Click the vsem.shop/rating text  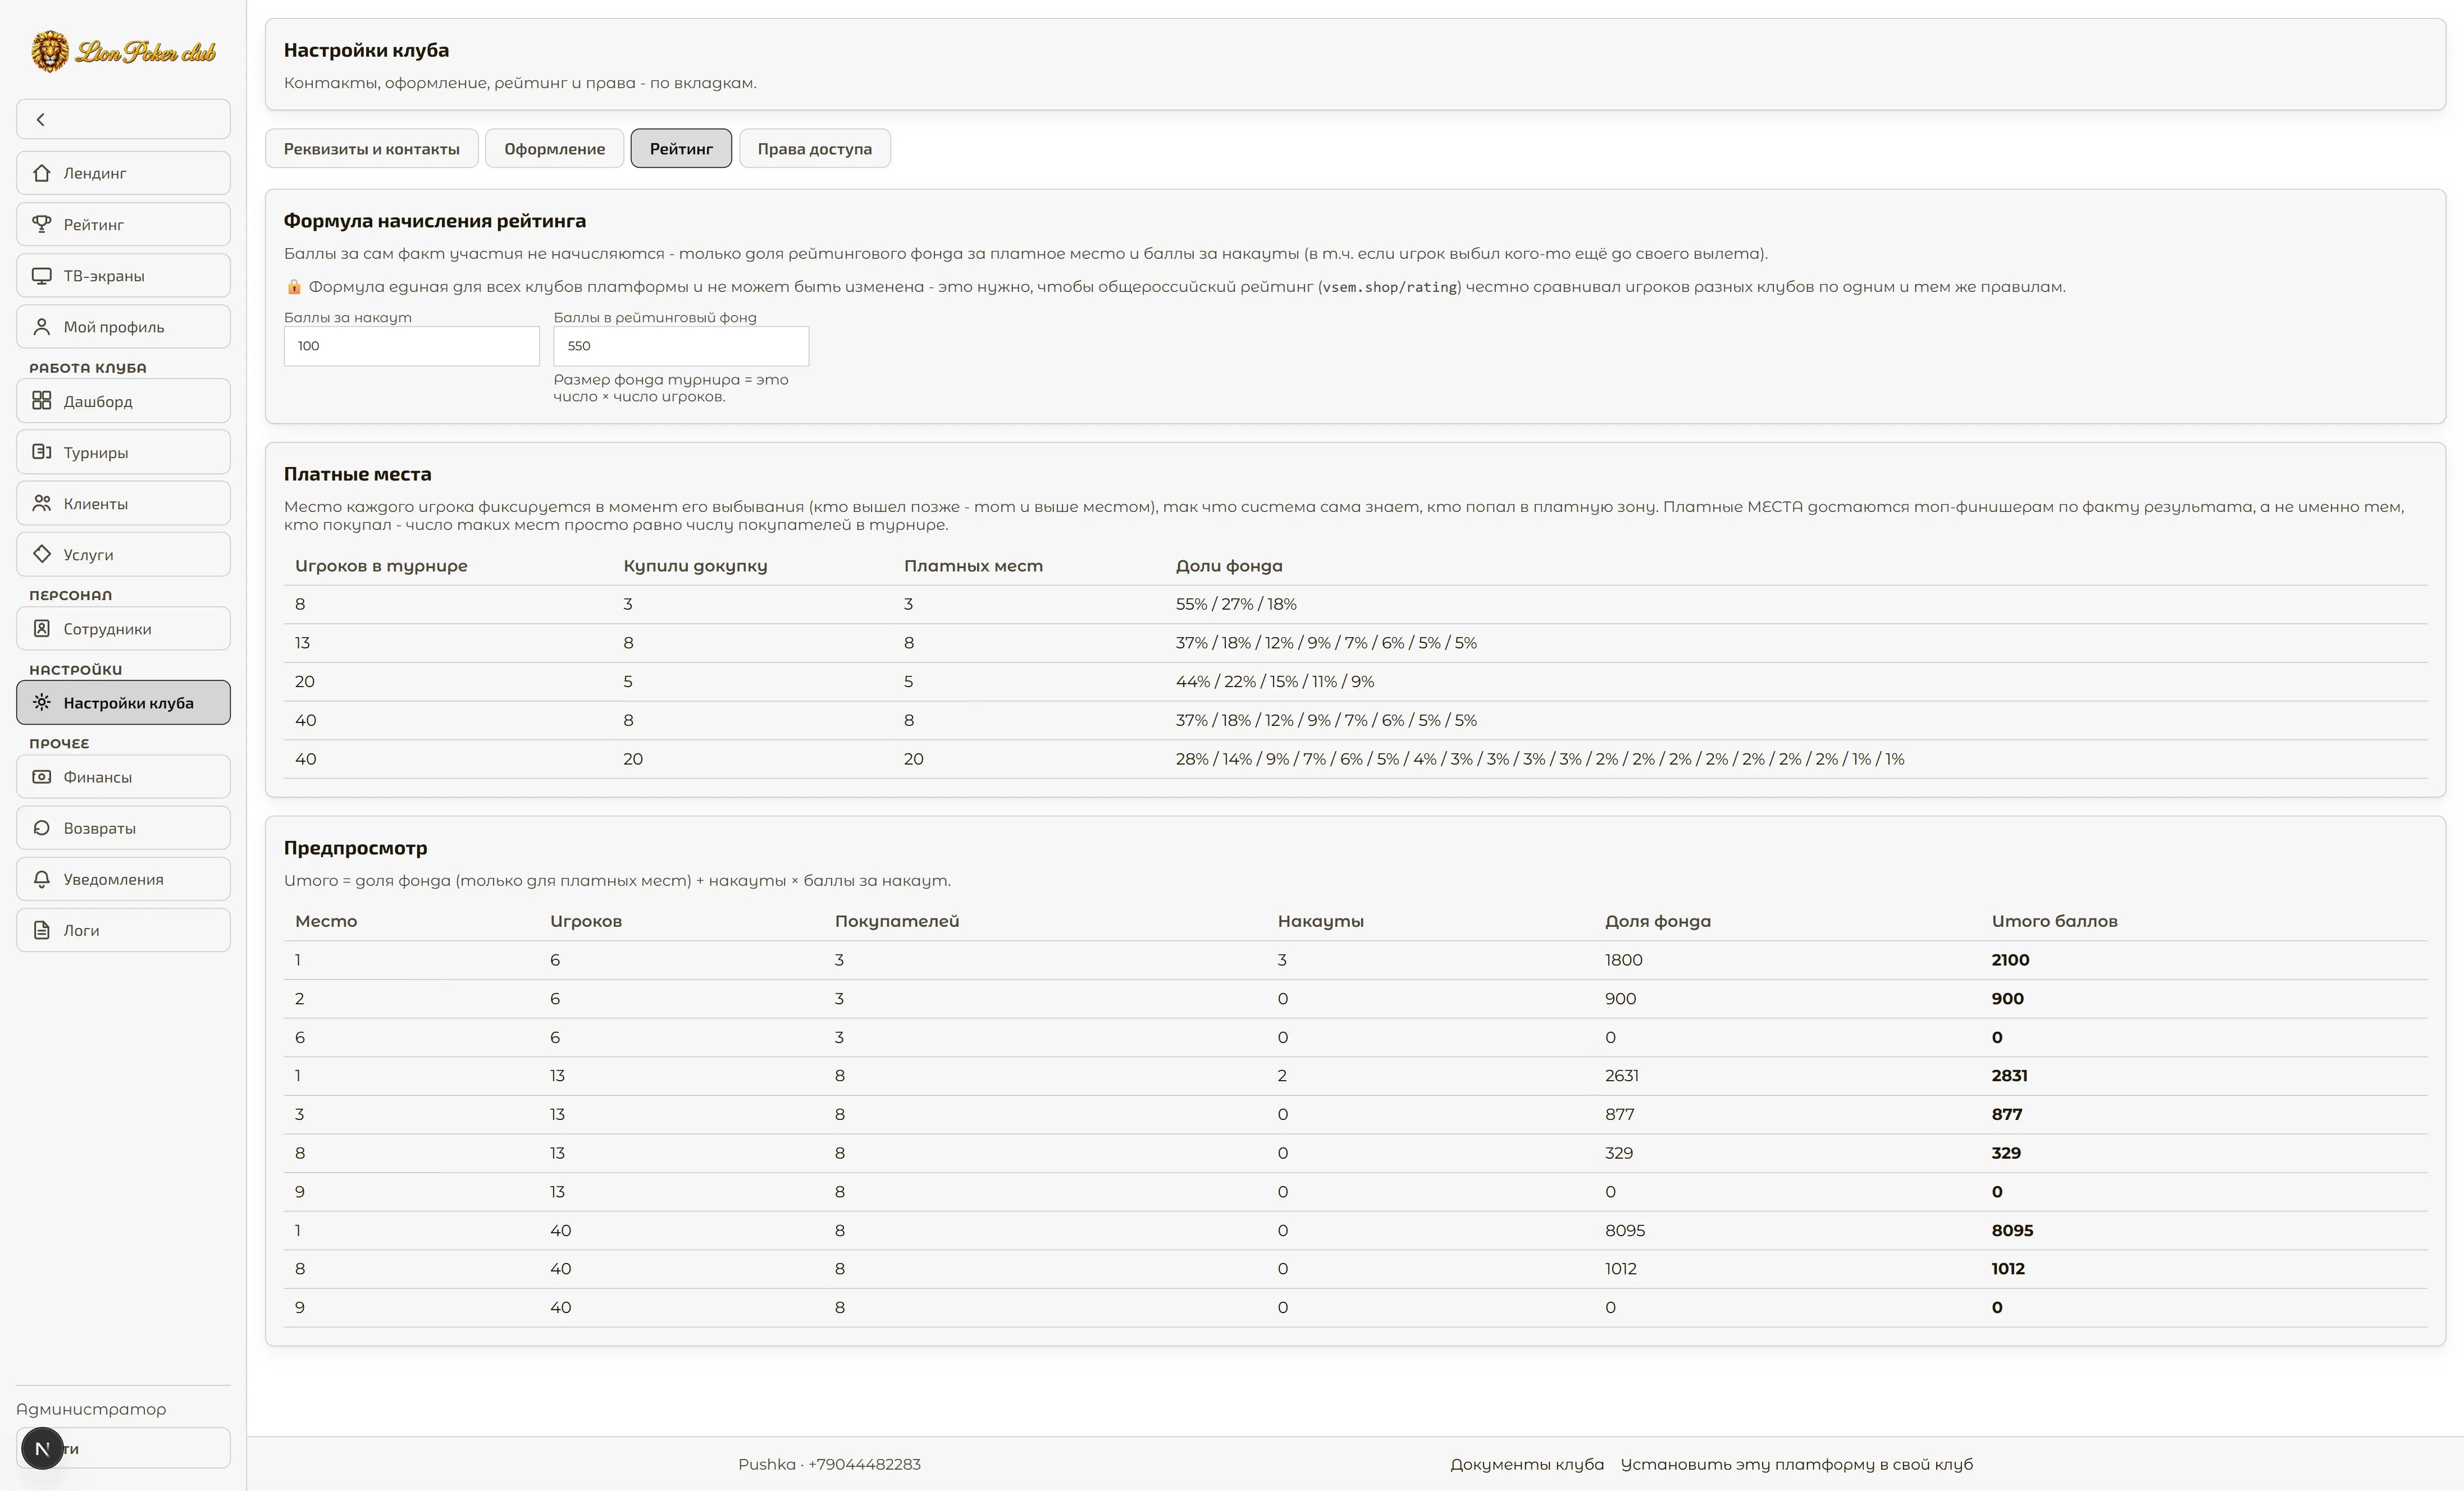[1390, 287]
